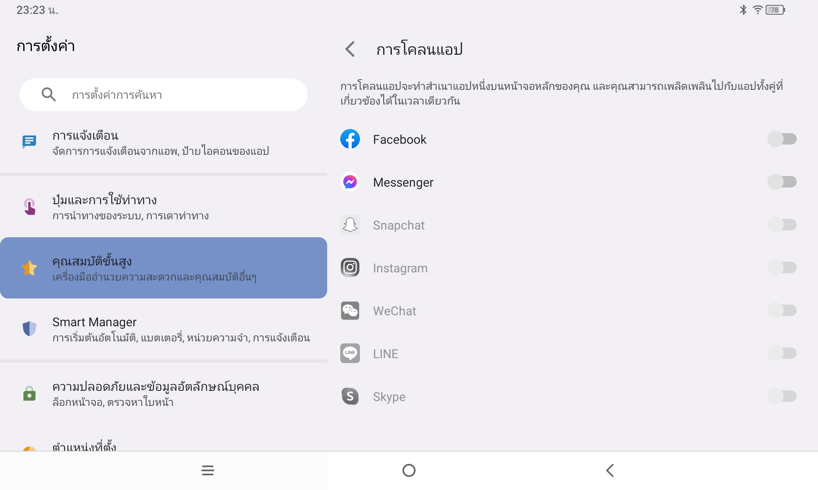Select ปุ่มและการใช้ท่าทาง settings entry
Image resolution: width=818 pixels, height=490 pixels.
pos(164,207)
